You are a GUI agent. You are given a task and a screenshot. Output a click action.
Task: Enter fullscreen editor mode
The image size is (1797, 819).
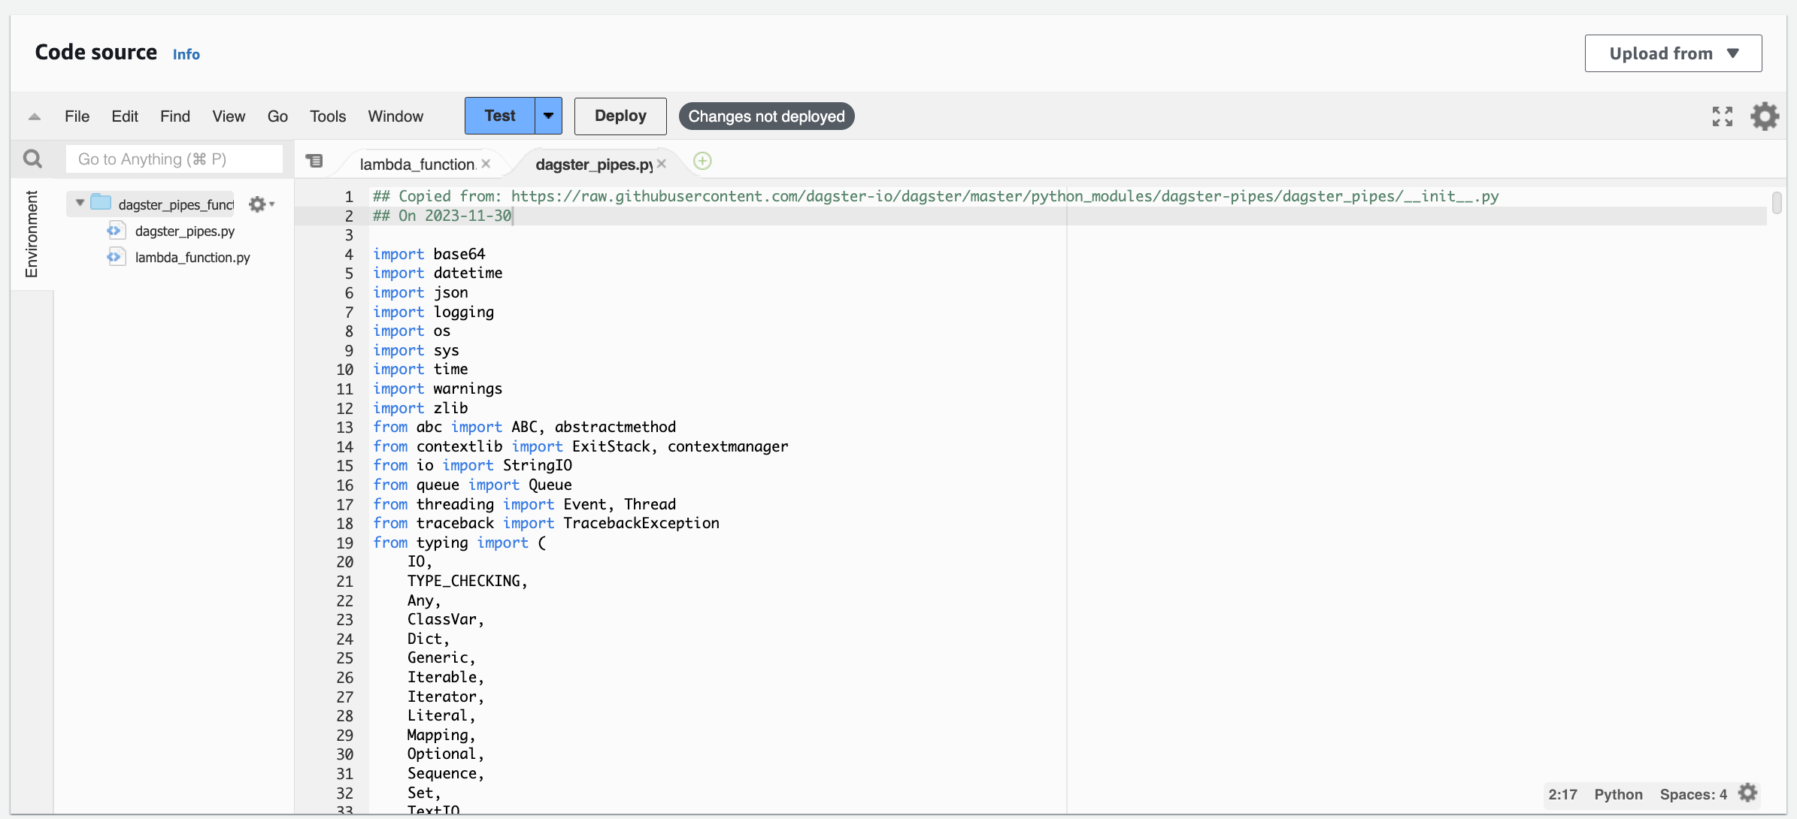click(x=1721, y=116)
